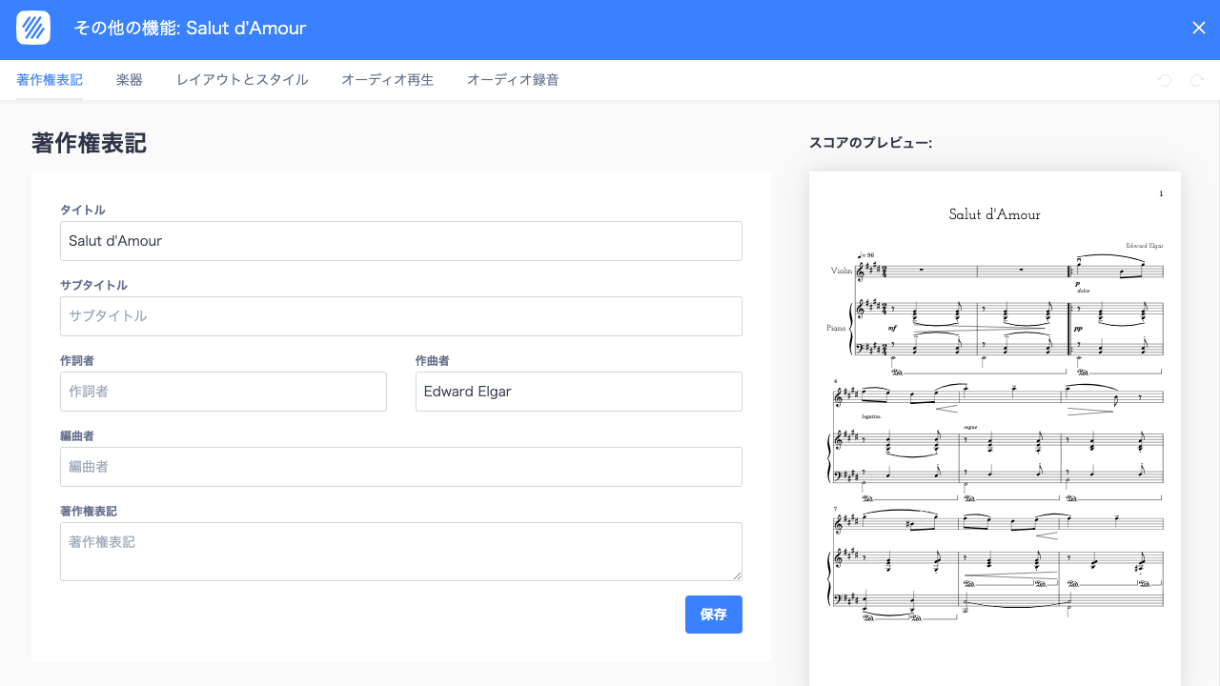Click the Edward Elgar credit in the preview
The height and width of the screenshot is (686, 1220).
click(x=1144, y=245)
